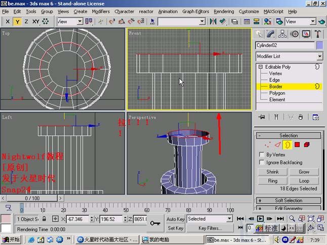The image size is (327, 245).
Task: Enable the By Vertex checkbox
Action: click(x=261, y=155)
